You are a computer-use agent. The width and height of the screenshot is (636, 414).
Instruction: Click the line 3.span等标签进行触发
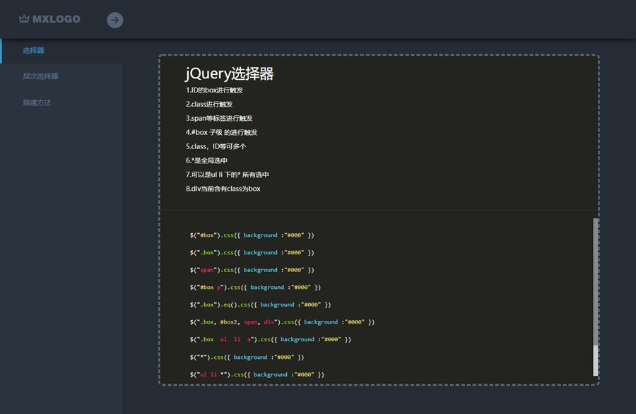pyautogui.click(x=219, y=118)
